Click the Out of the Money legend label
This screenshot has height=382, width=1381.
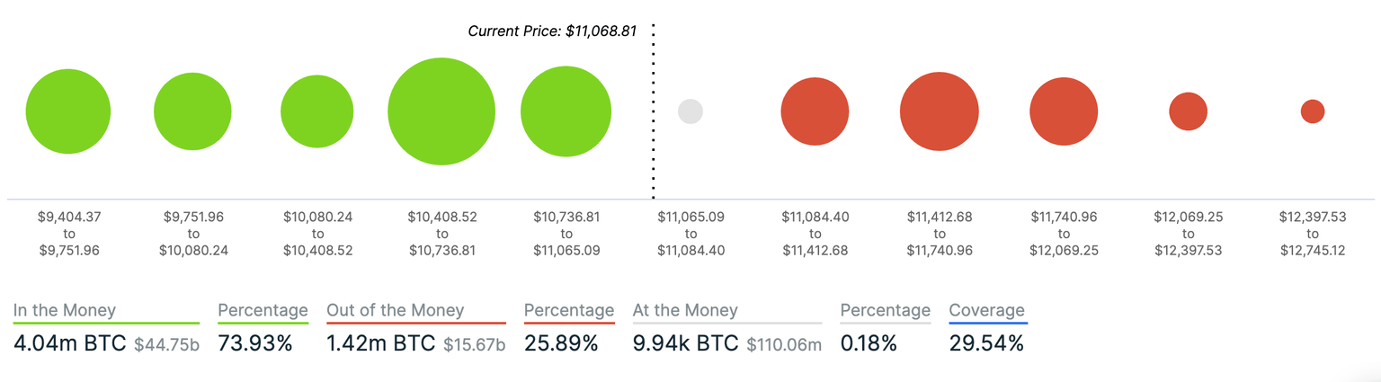point(396,311)
